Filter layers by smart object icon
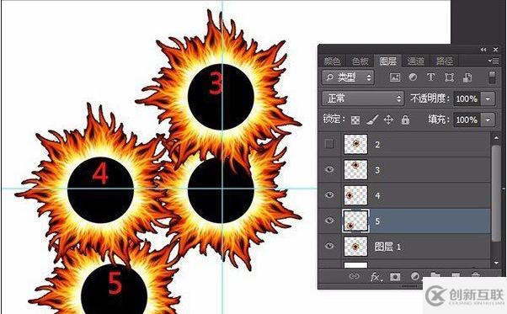This screenshot has width=507, height=314. tap(467, 77)
